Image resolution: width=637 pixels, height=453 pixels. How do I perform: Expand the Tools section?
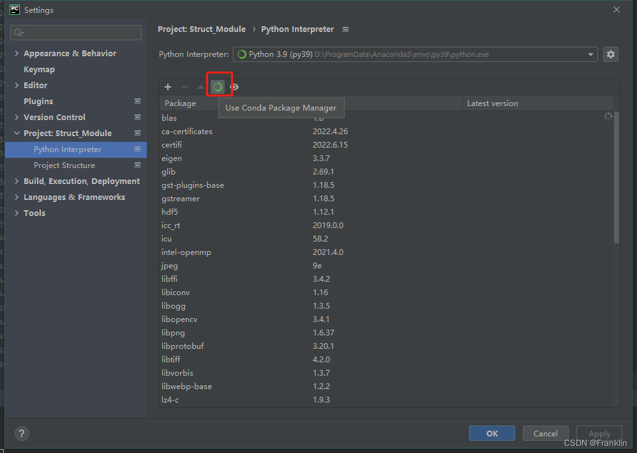[x=17, y=213]
